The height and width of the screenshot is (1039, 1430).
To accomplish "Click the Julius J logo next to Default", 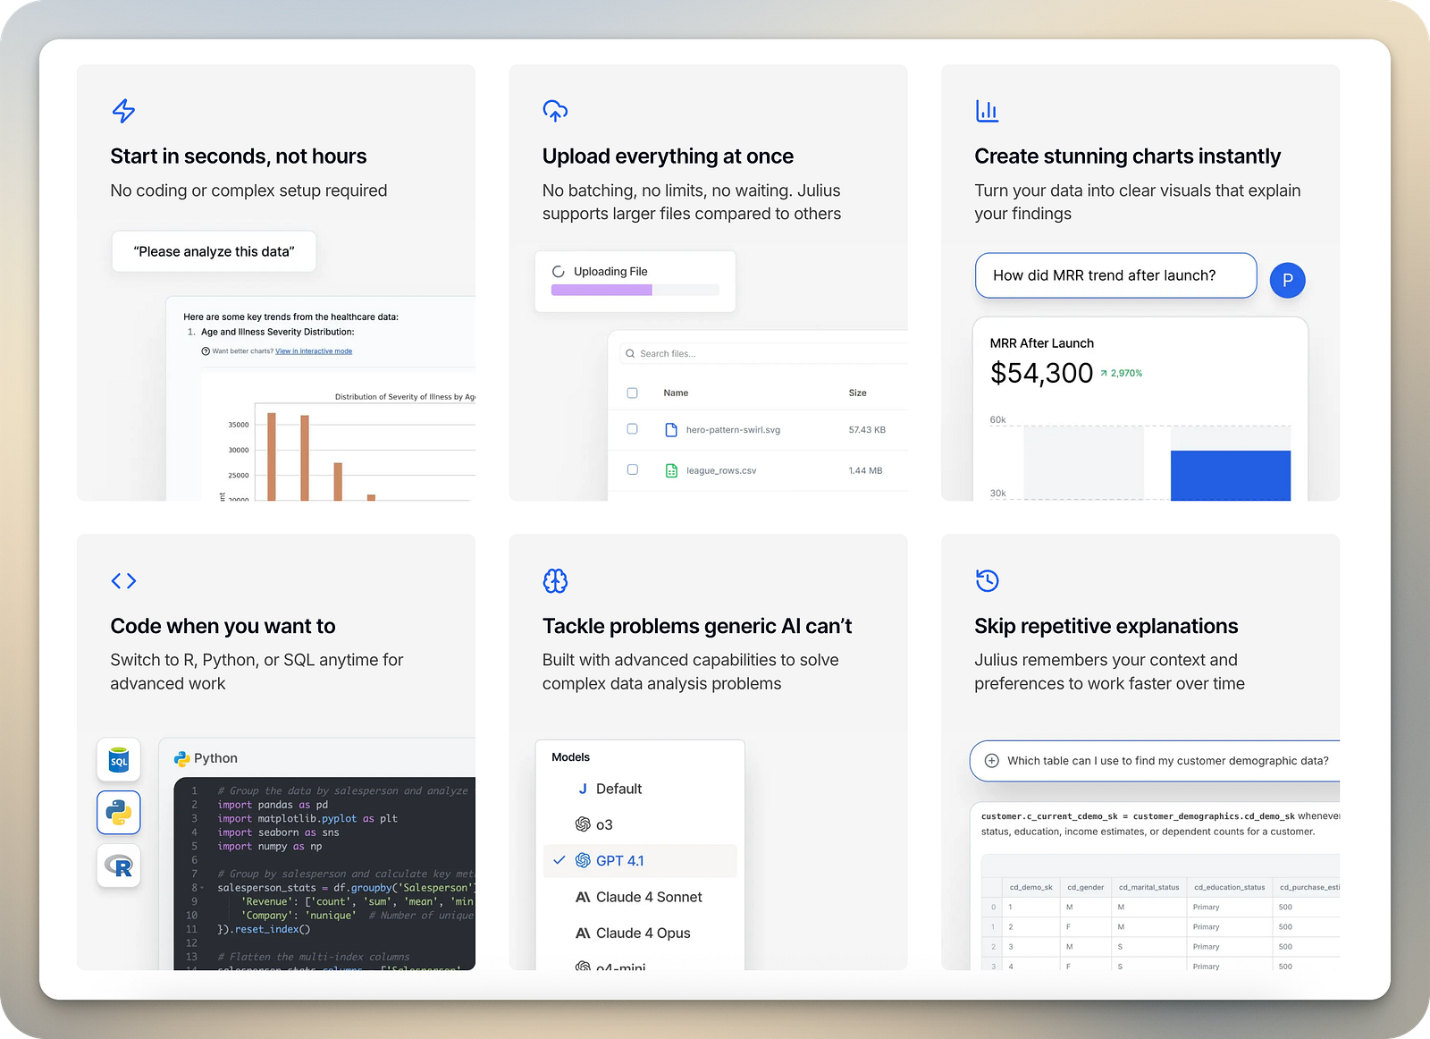I will pos(583,789).
